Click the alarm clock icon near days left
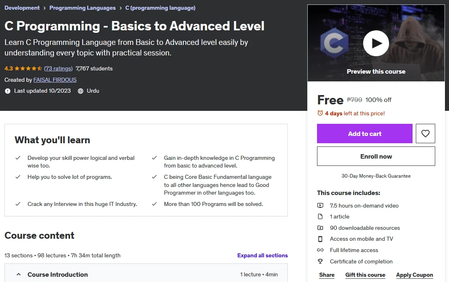The image size is (449, 282). [320, 113]
